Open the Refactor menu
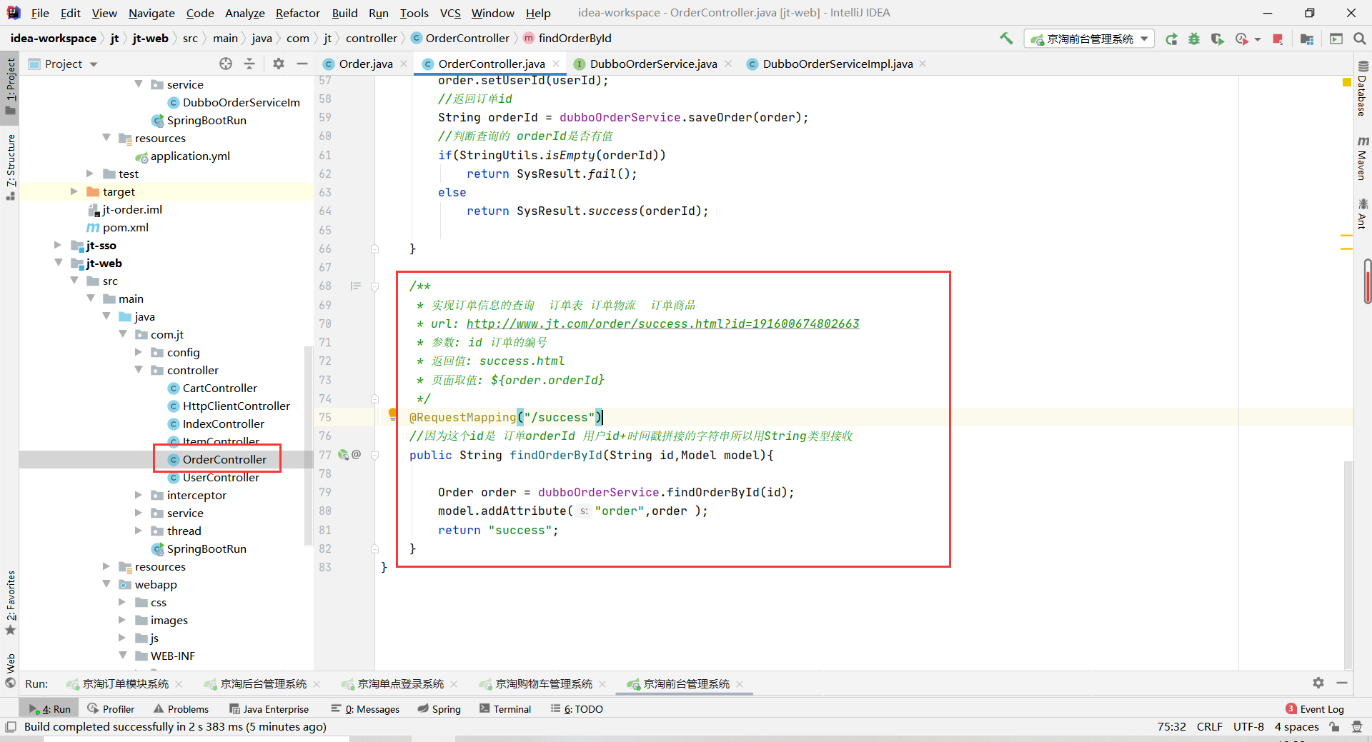Screen dimensions: 1372x742 pyautogui.click(x=297, y=13)
